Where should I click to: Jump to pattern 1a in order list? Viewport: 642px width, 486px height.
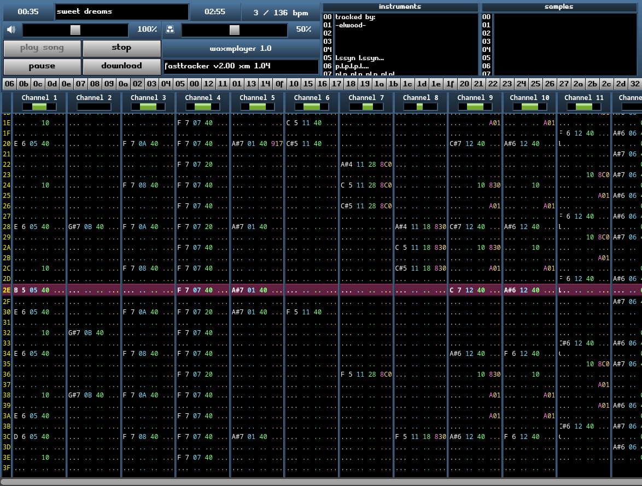379,84
